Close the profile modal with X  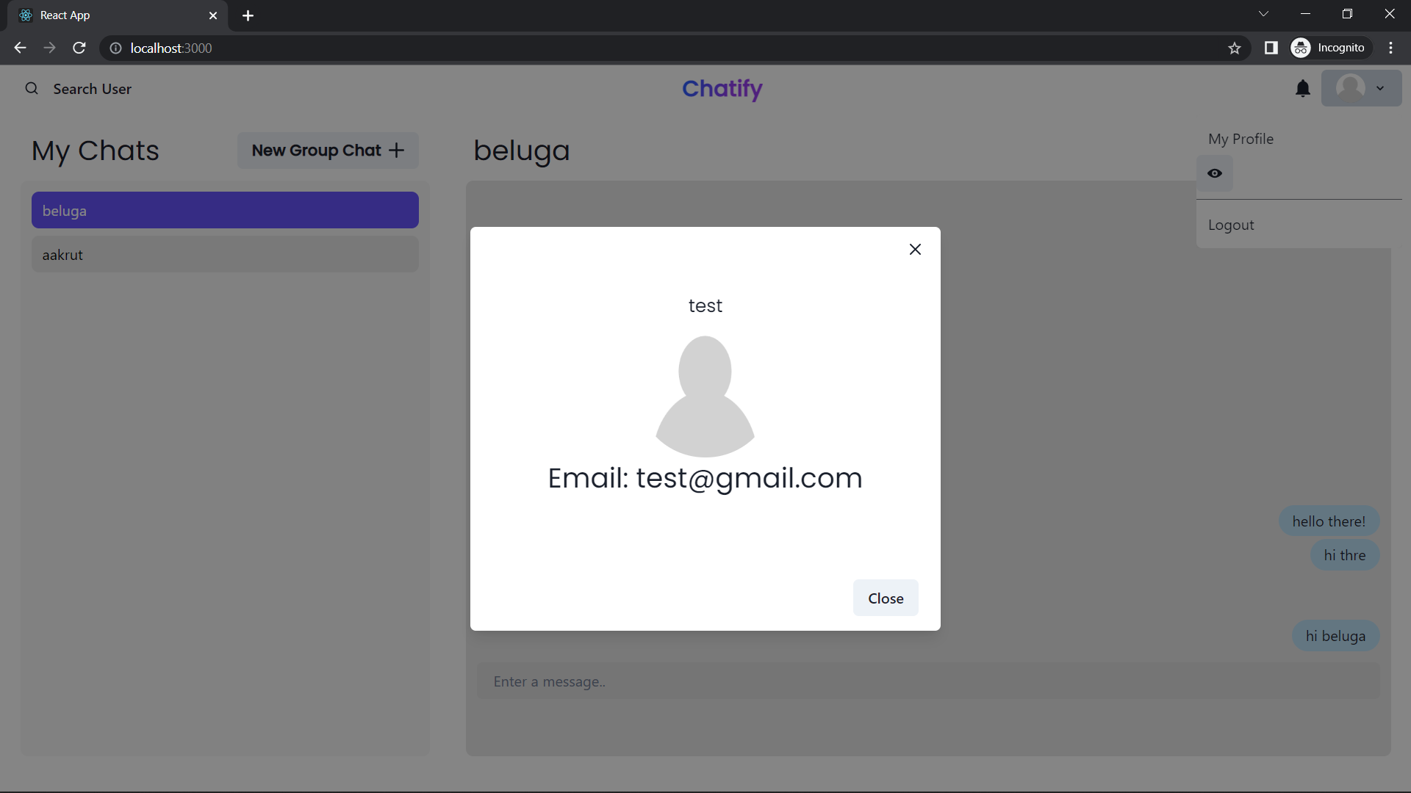(x=915, y=249)
